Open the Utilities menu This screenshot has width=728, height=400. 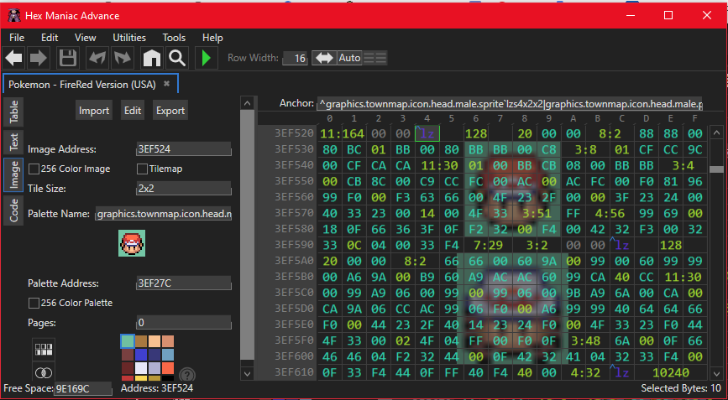click(129, 38)
